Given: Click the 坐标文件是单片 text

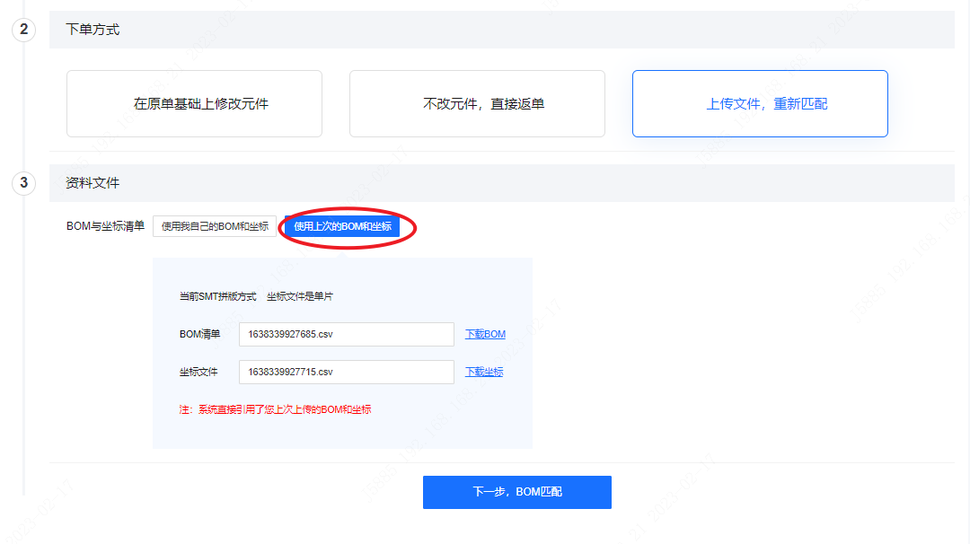Looking at the screenshot, I should tap(300, 296).
